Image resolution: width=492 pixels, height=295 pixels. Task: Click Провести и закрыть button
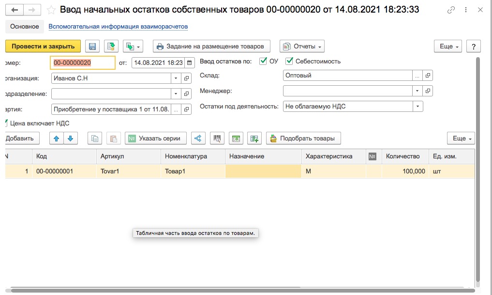(x=43, y=47)
